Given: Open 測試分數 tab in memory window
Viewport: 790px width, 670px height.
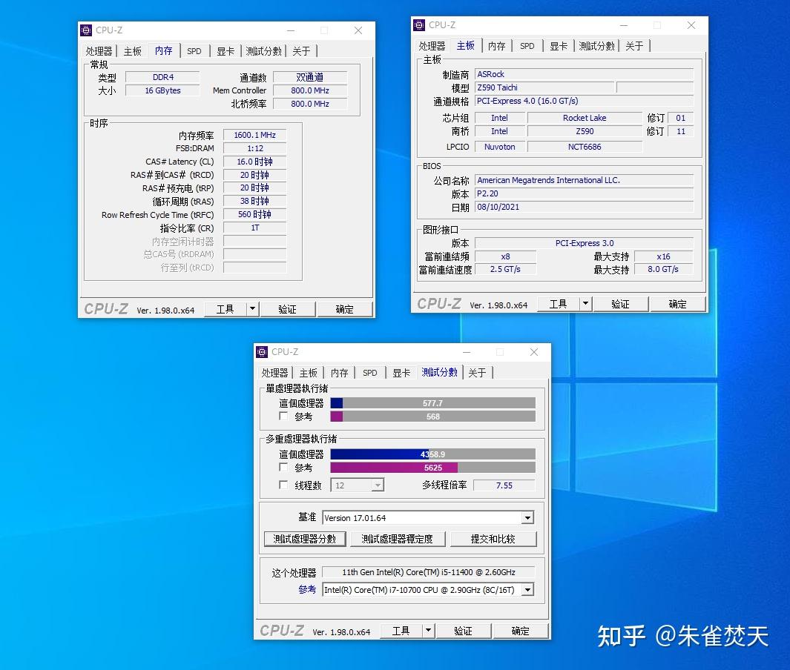Looking at the screenshot, I should click(263, 51).
